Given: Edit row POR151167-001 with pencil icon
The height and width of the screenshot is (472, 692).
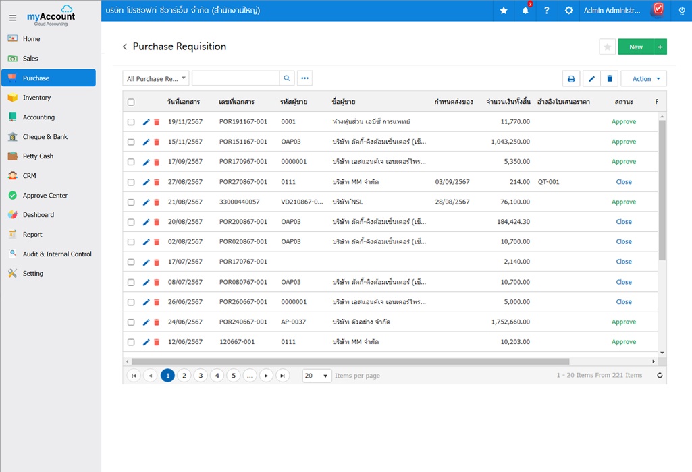Looking at the screenshot, I should (x=146, y=142).
